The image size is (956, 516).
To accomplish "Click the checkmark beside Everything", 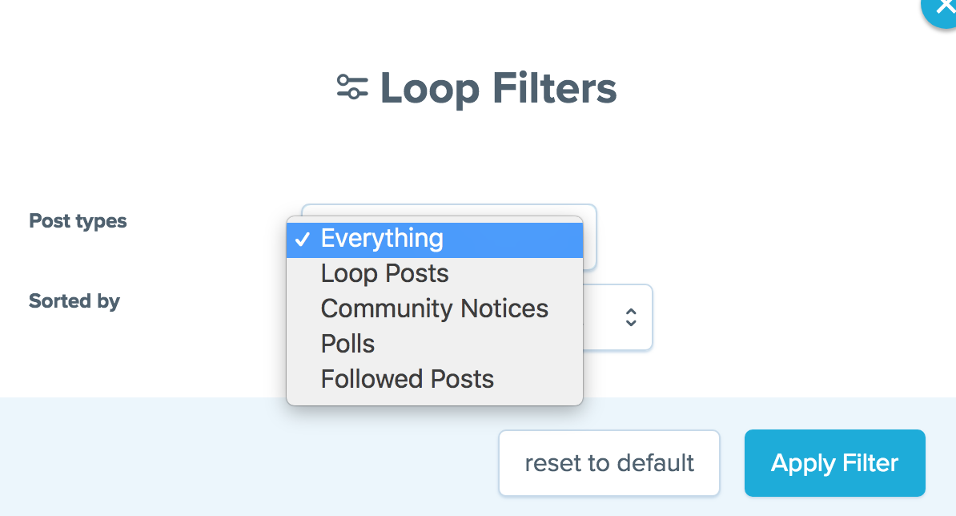I will pos(302,239).
